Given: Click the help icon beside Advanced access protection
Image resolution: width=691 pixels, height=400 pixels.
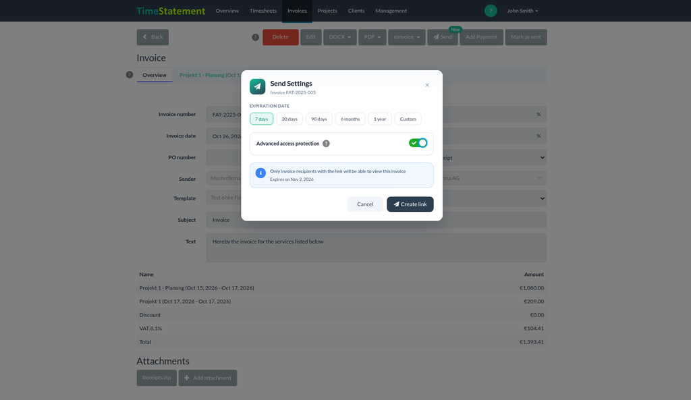Looking at the screenshot, I should click(x=326, y=144).
